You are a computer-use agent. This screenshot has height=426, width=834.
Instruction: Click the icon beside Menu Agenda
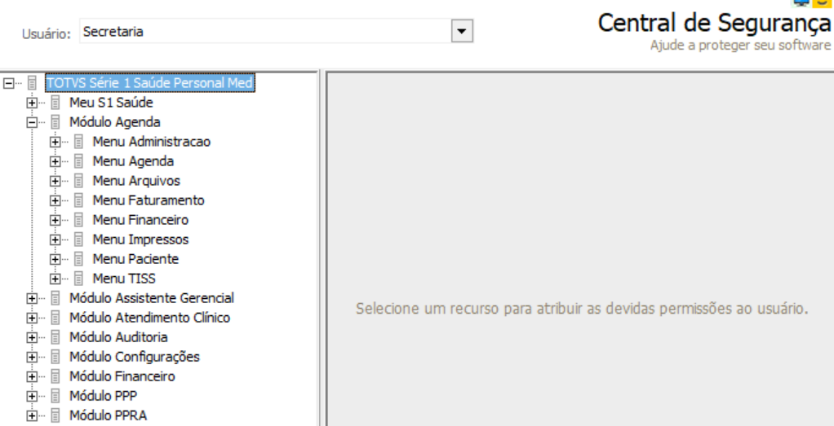click(78, 161)
